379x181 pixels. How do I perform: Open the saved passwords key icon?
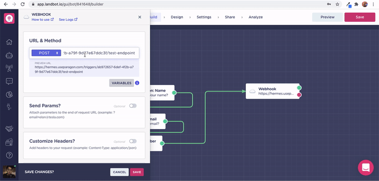pos(329,4)
